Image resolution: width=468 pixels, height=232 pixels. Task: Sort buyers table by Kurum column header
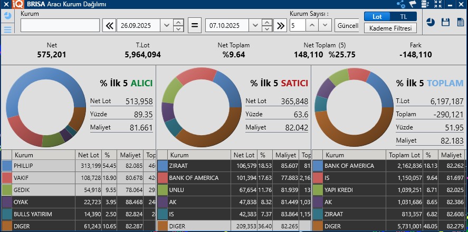pyautogui.click(x=43, y=155)
